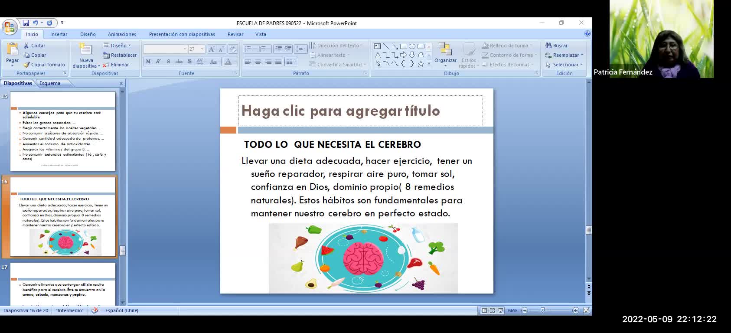Screen dimensions: 731x333
Task: Delete slide with Eliminar
Action: [x=116, y=65]
